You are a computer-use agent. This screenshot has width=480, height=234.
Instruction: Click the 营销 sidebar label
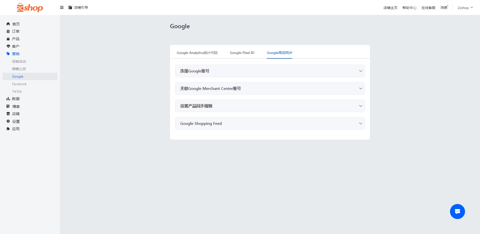pyautogui.click(x=16, y=54)
